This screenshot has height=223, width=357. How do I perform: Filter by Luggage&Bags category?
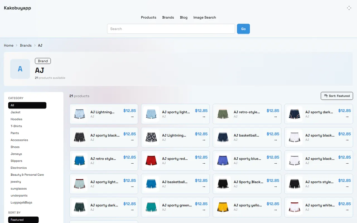coord(21,203)
